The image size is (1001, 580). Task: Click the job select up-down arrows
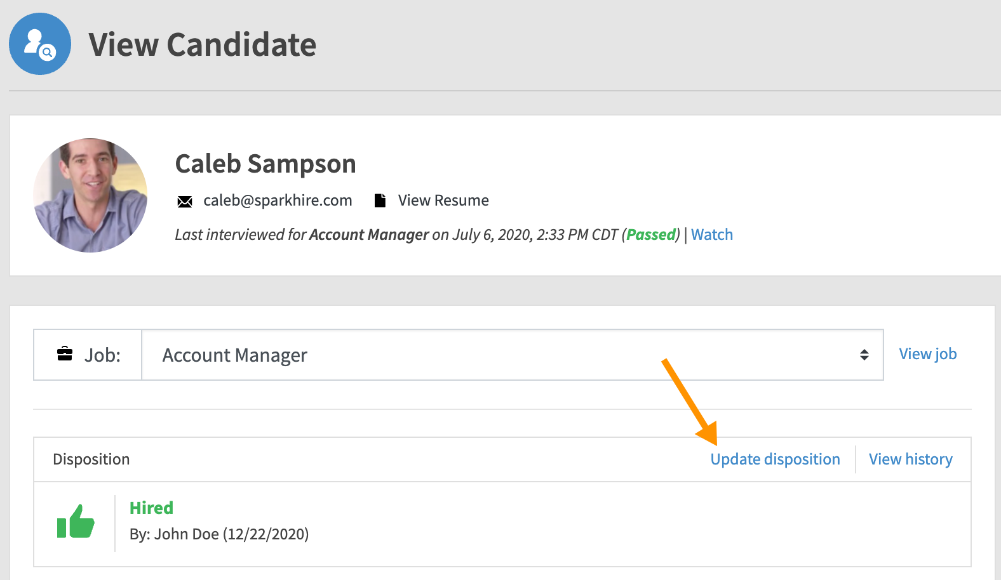tap(864, 355)
